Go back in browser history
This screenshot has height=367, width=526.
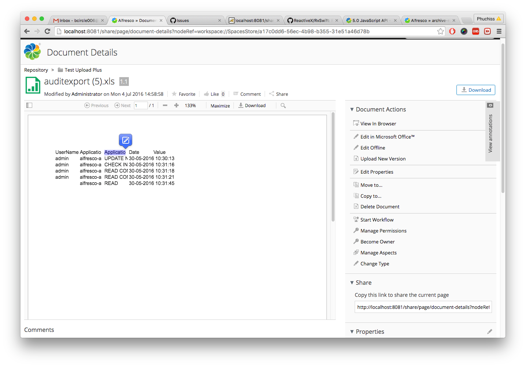click(27, 31)
